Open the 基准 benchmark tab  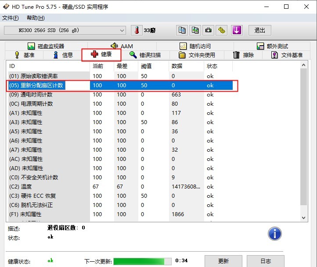25,55
